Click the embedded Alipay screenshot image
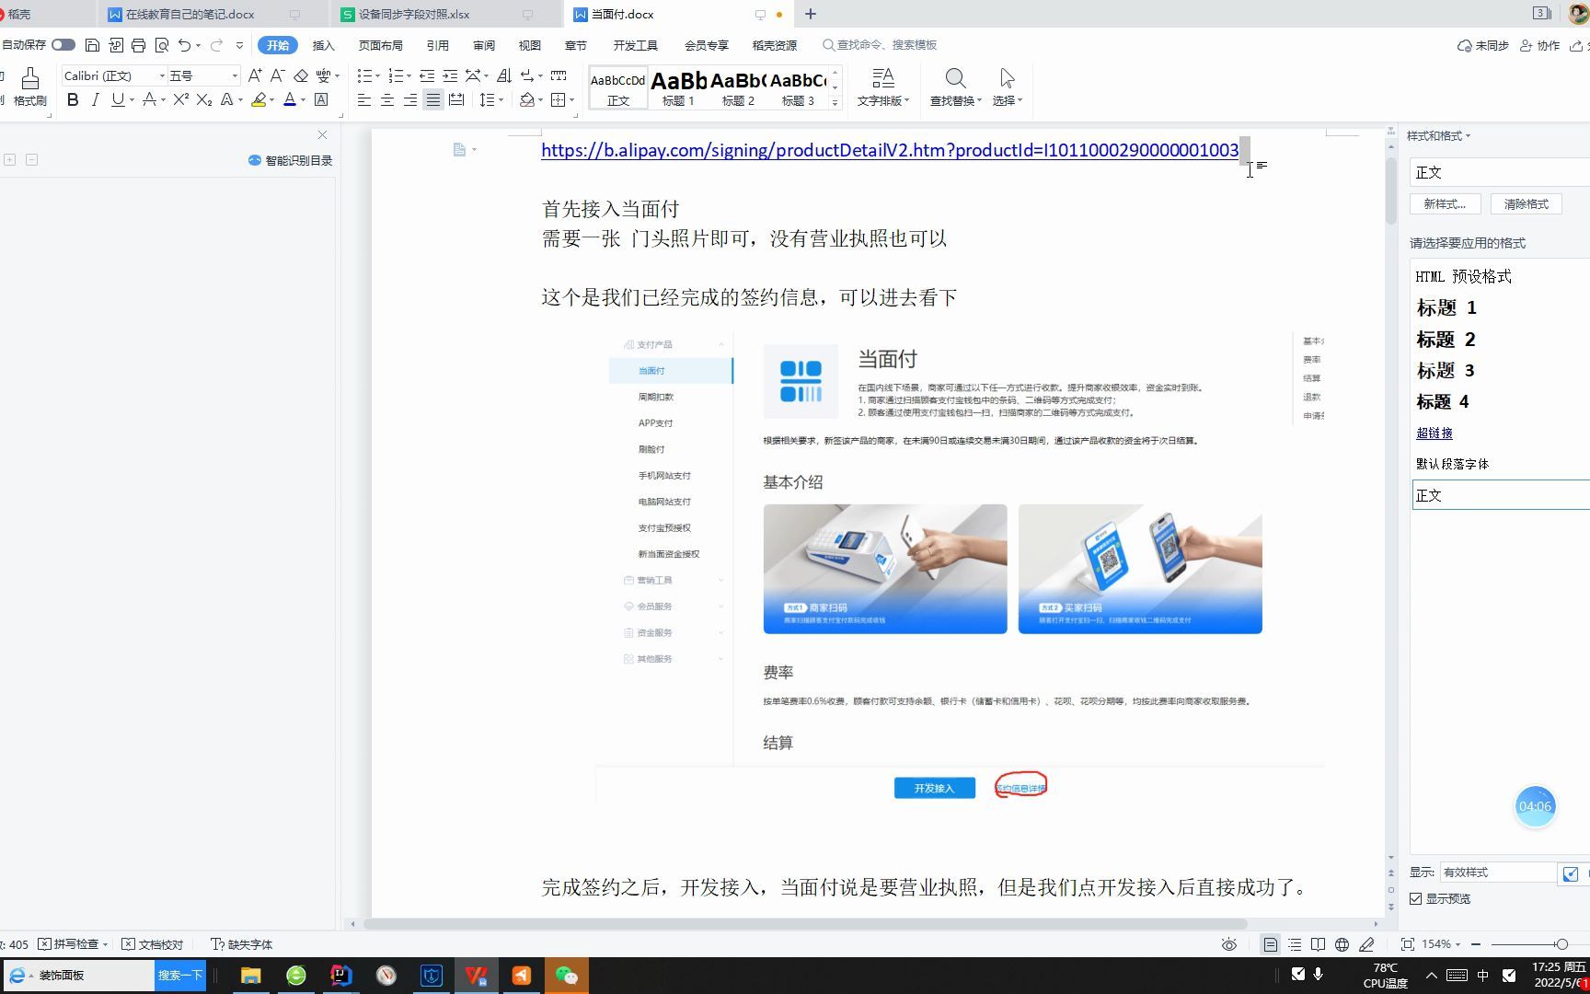This screenshot has height=994, width=1590. click(x=960, y=565)
